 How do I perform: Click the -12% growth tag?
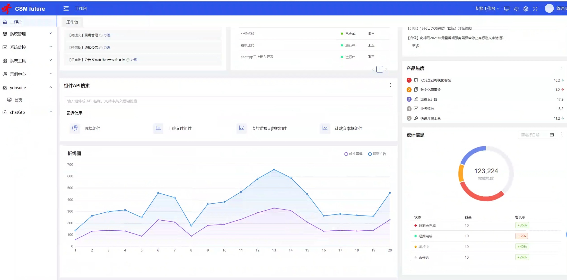click(x=521, y=236)
